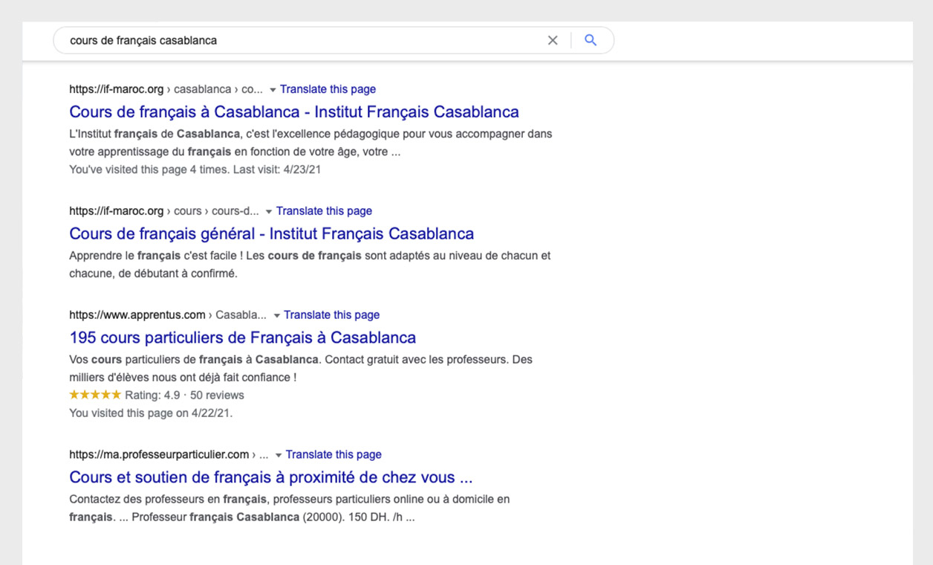This screenshot has width=933, height=565.
Task: Click the https://ma.professeurparticulier.com breadcrumb URL
Action: pyautogui.click(x=169, y=455)
